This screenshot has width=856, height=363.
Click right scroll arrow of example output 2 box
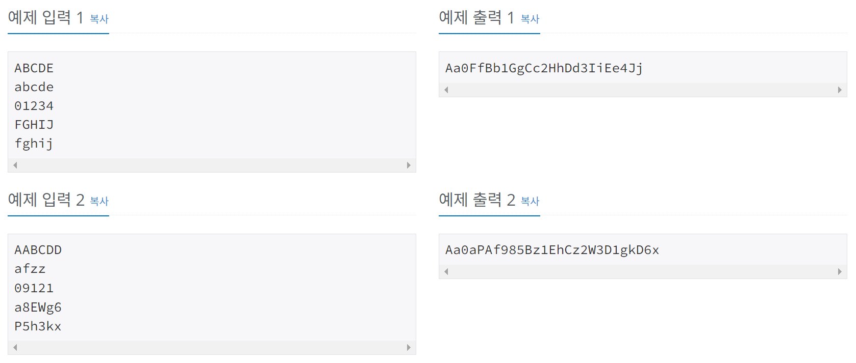pyautogui.click(x=840, y=271)
